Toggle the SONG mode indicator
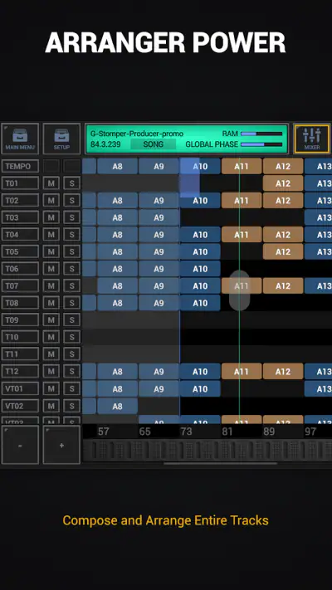The width and height of the screenshot is (332, 590). coord(154,144)
